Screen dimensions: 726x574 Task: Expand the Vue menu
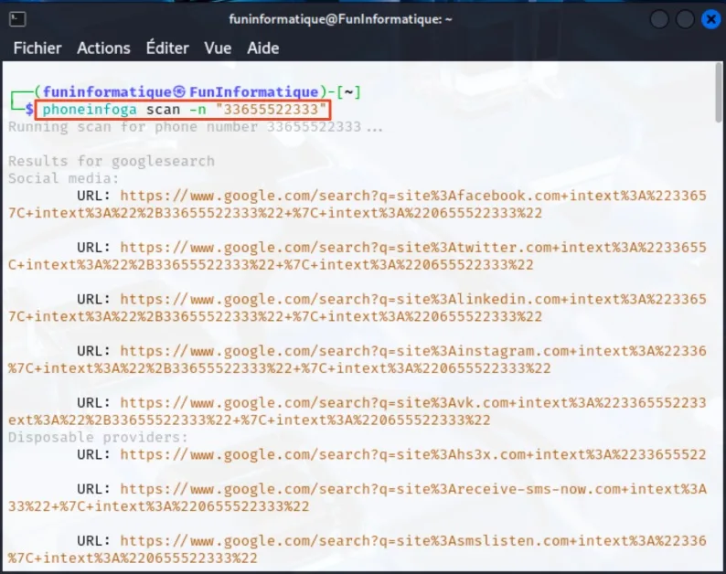pos(218,48)
